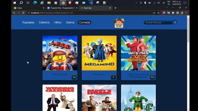Click the page vertical scrollbar thumb

click(188, 30)
